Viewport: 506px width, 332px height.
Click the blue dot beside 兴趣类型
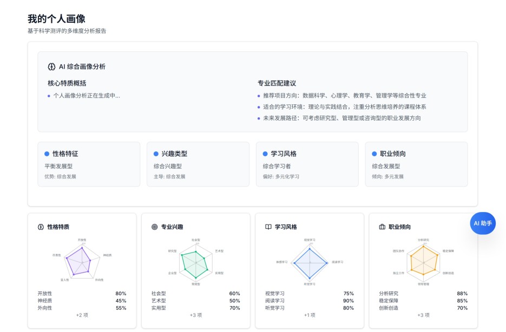pyautogui.click(x=156, y=154)
